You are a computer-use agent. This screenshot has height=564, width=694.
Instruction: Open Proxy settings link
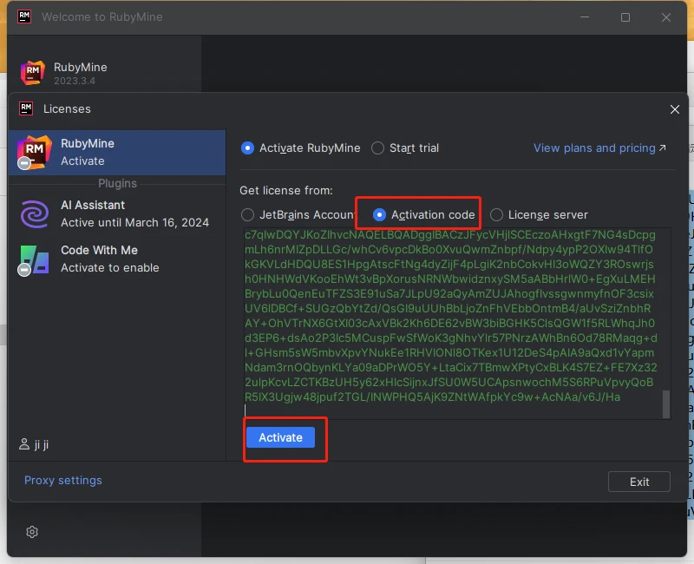point(63,481)
